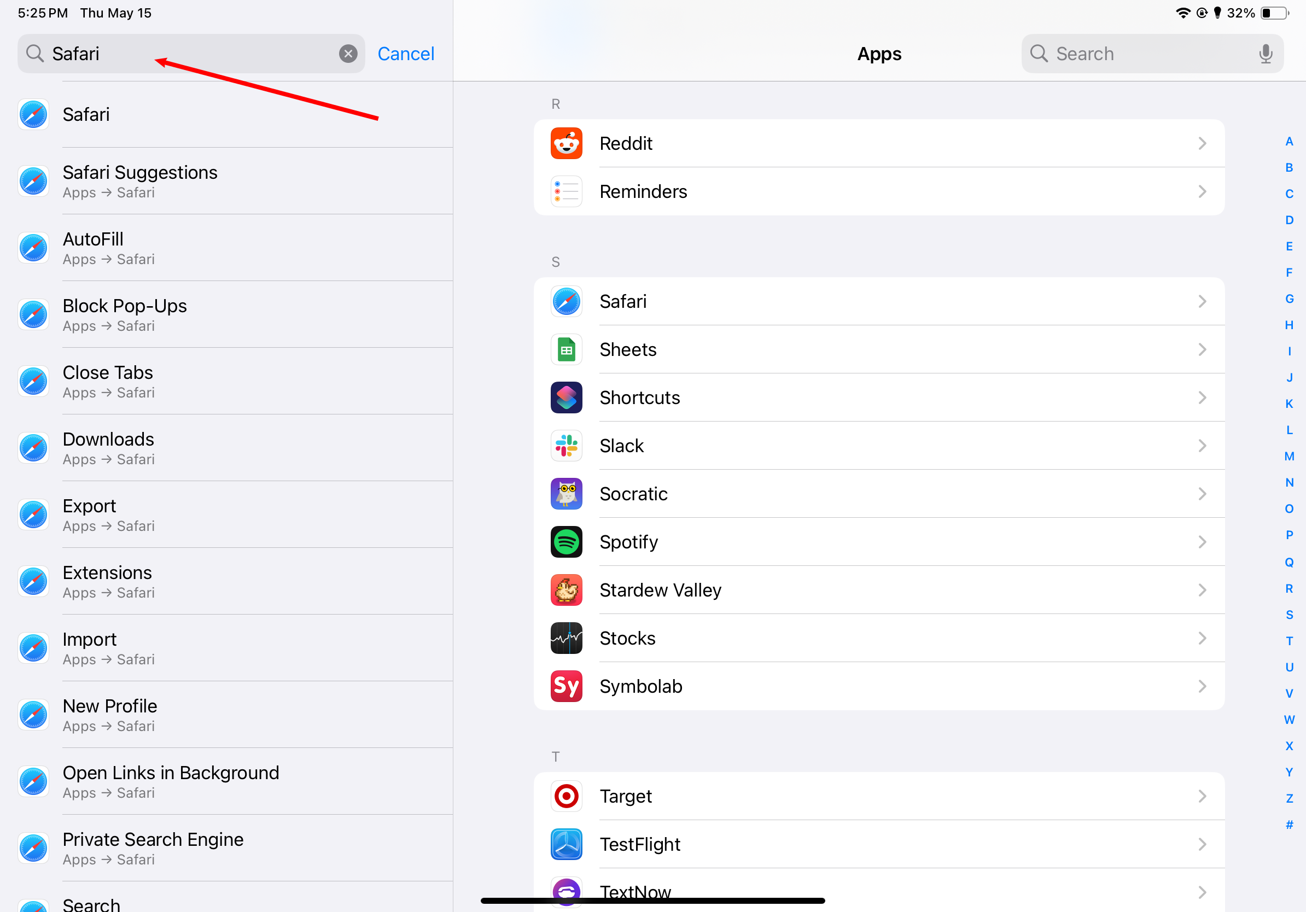Open Slack row chevron
This screenshot has height=912, width=1306.
1202,446
